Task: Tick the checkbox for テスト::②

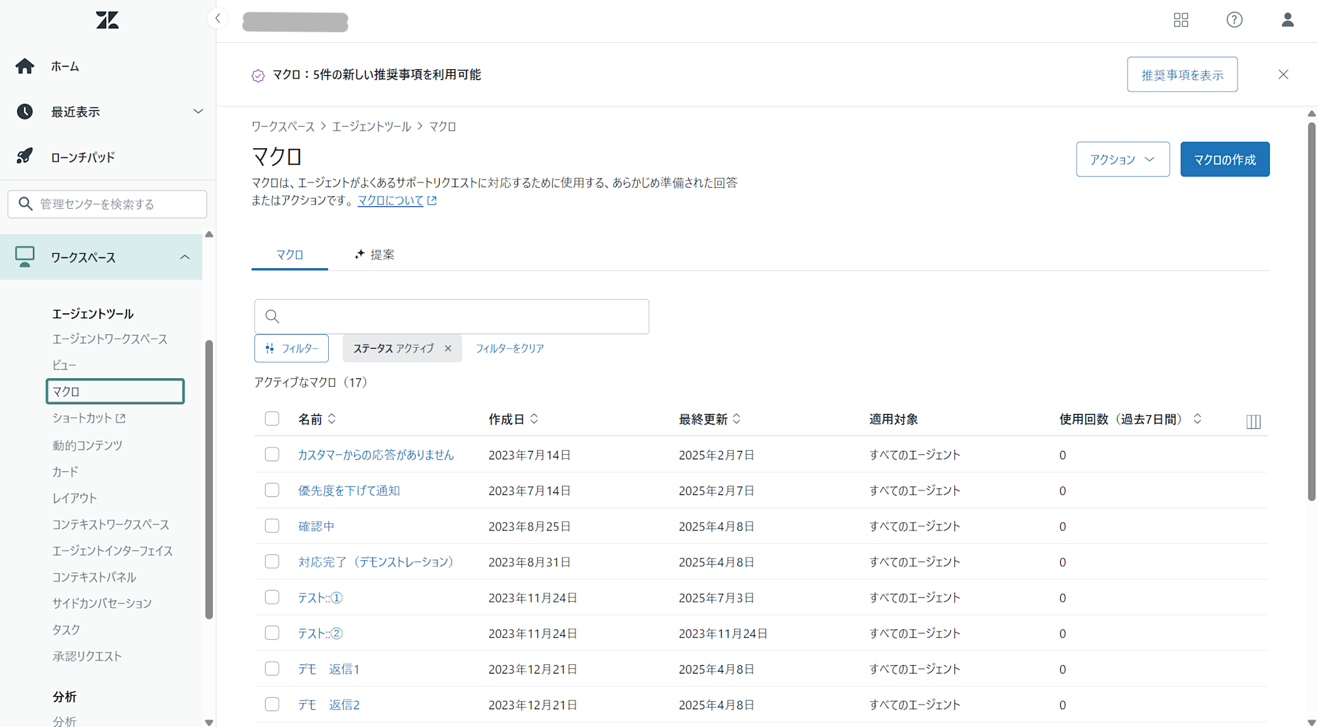Action: click(272, 633)
